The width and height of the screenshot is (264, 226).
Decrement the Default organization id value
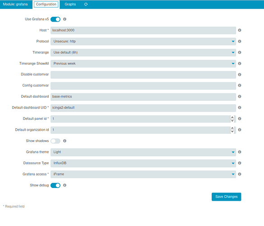tap(232, 132)
